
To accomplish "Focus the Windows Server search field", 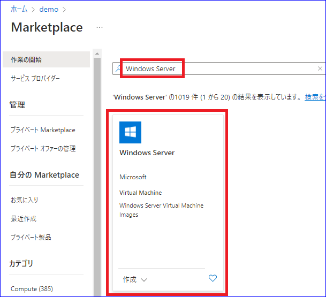I will (x=219, y=68).
